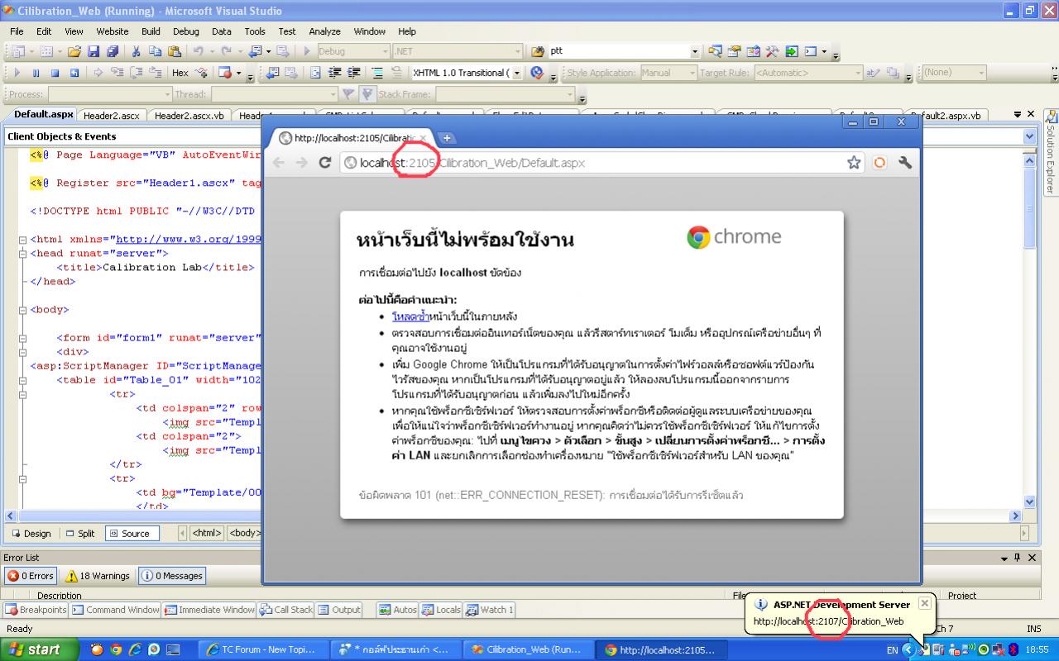Open the Navigate Backward dropdown arrow
This screenshot has height=661, width=1059.
click(269, 51)
